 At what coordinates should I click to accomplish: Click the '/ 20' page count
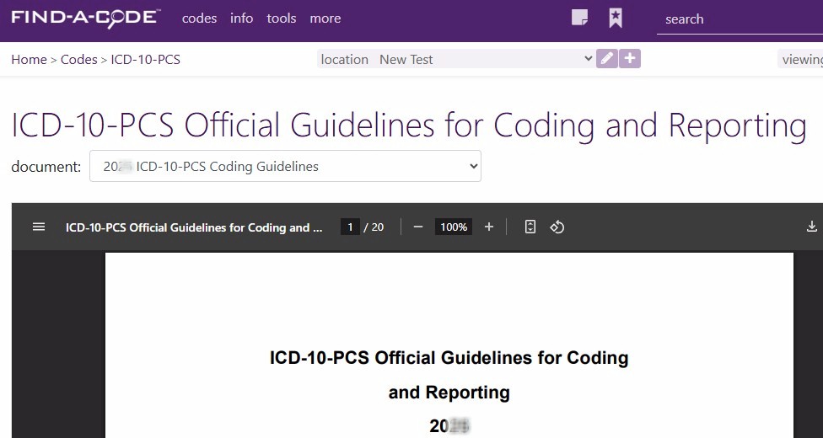tap(374, 227)
